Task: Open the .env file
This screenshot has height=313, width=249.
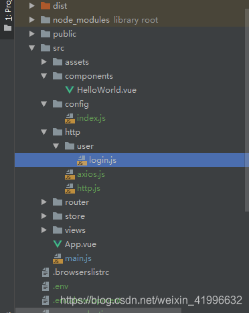Action: click(x=60, y=286)
